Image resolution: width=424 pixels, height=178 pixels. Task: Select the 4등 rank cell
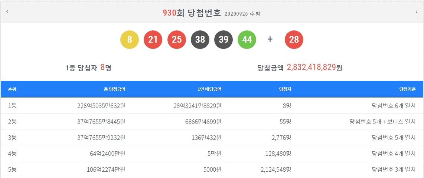[12, 154]
